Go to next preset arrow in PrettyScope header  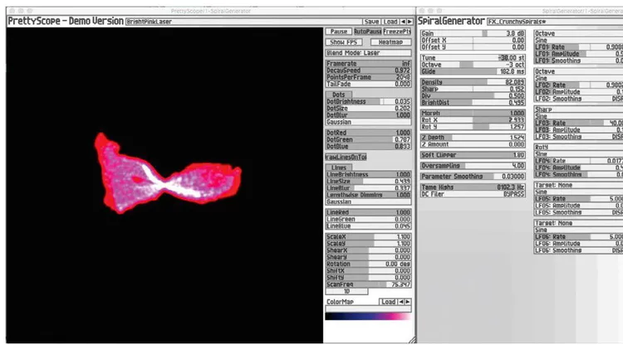410,22
